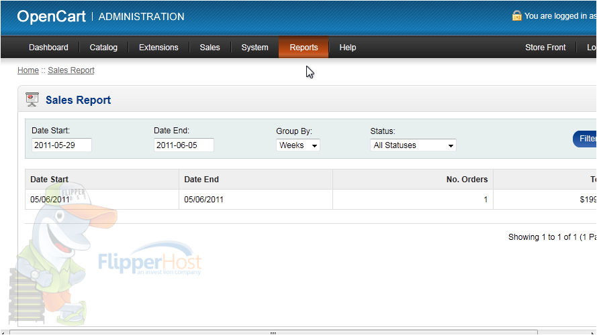Open the Dashboard menu

48,48
